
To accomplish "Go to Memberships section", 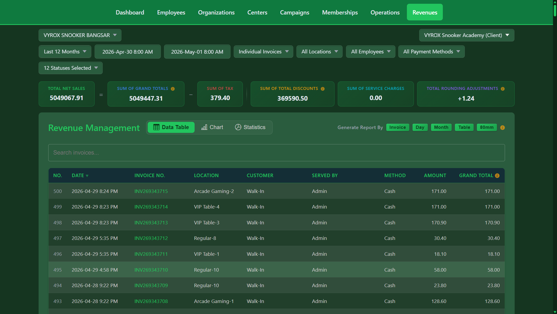I will (340, 12).
